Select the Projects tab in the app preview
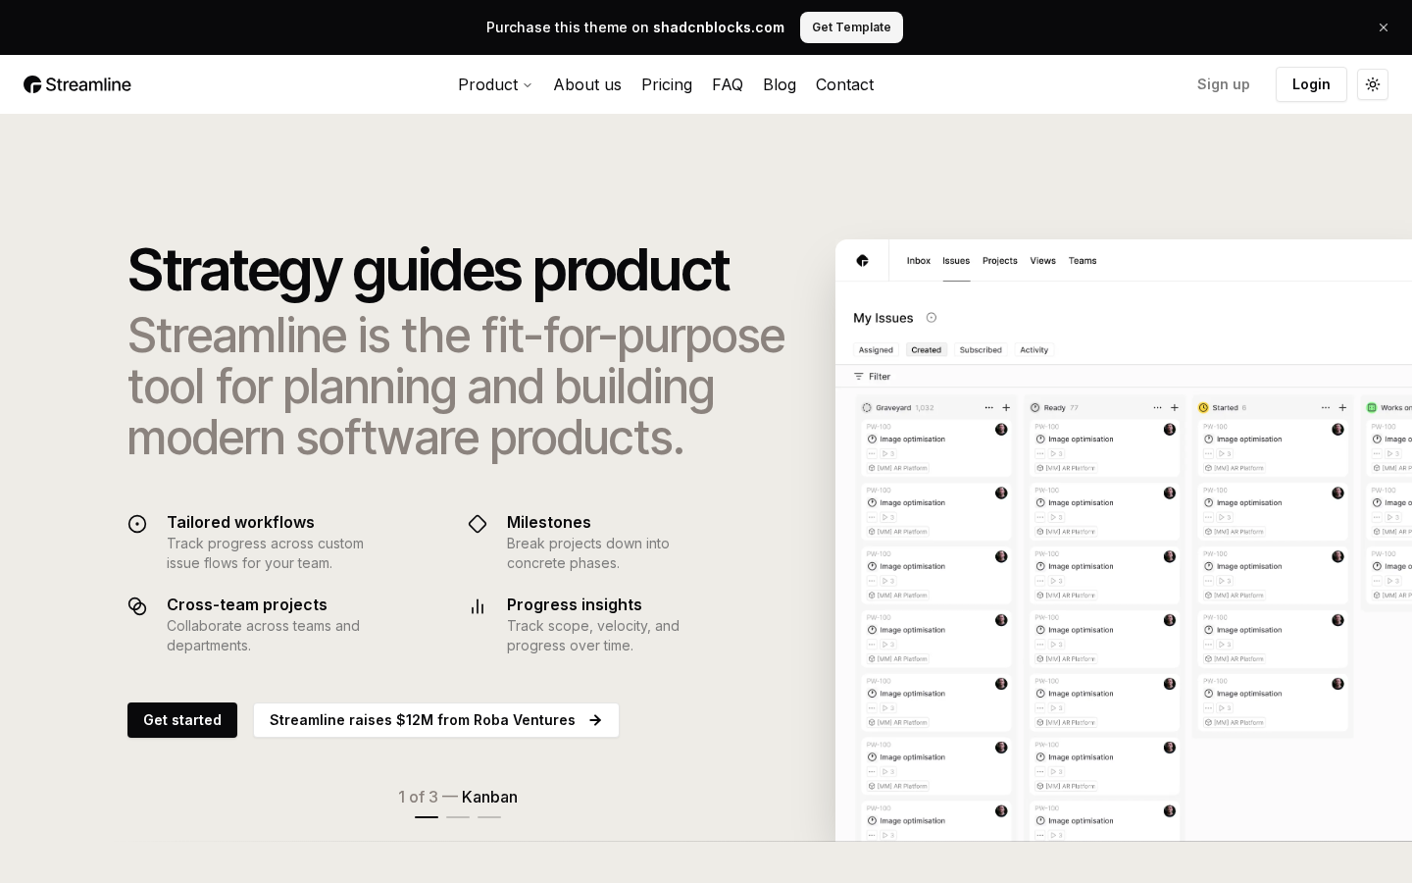Viewport: 1412px width, 883px height. click(x=1000, y=261)
